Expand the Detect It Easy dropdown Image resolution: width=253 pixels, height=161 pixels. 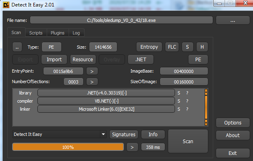(x=103, y=134)
